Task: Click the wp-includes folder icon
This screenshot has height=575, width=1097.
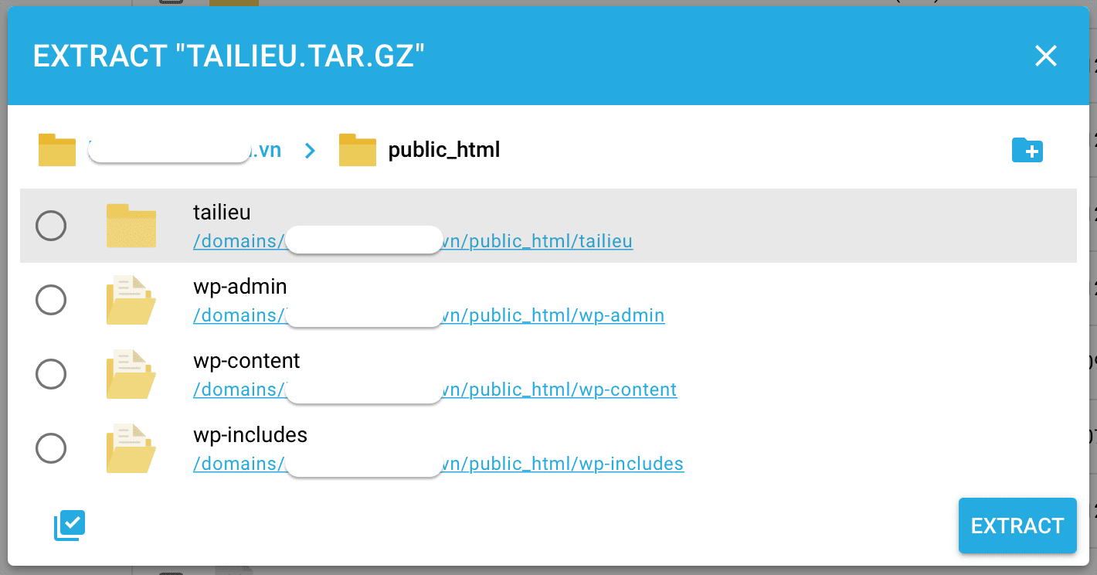Action: tap(131, 448)
